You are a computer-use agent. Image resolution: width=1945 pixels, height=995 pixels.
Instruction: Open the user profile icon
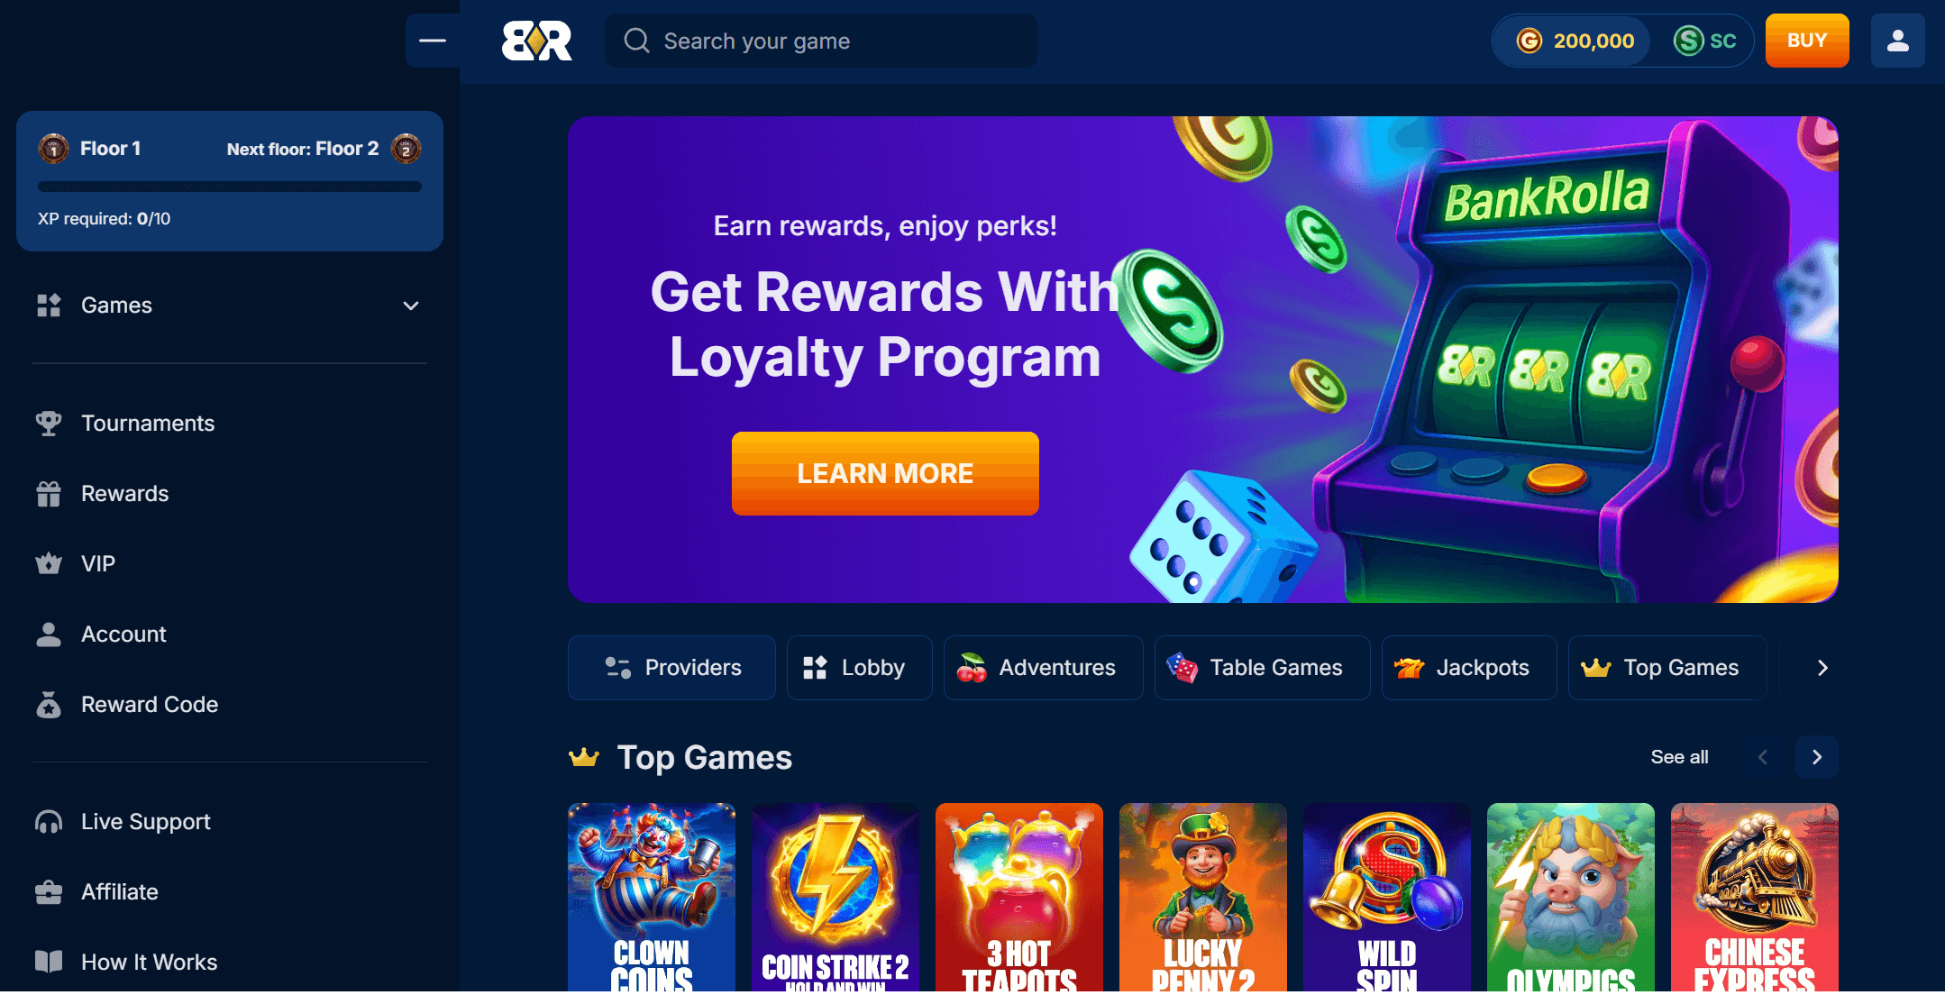[x=1897, y=41]
